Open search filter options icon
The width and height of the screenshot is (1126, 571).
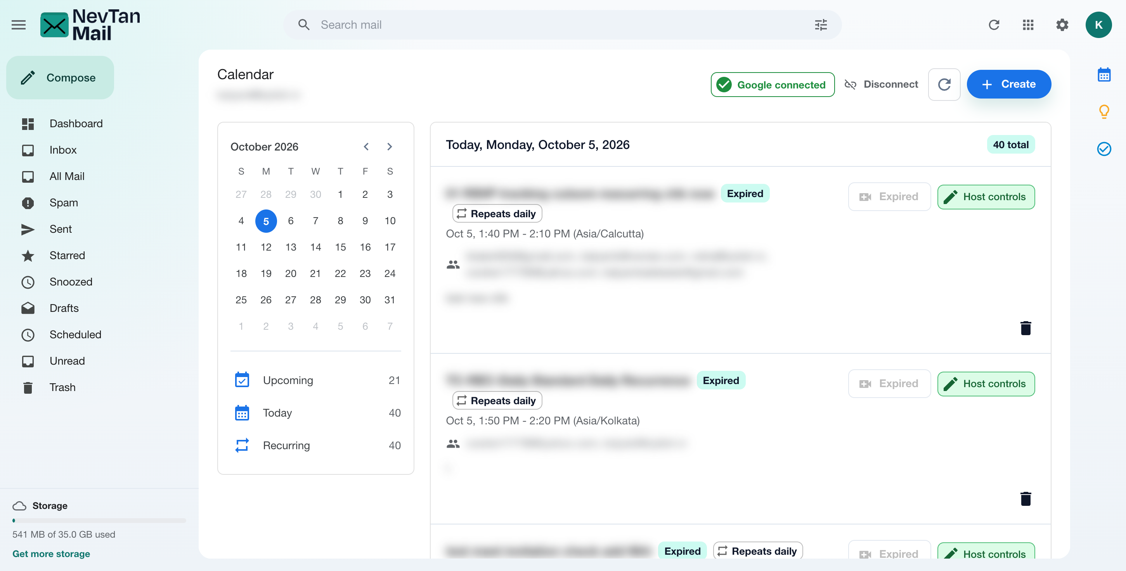821,25
